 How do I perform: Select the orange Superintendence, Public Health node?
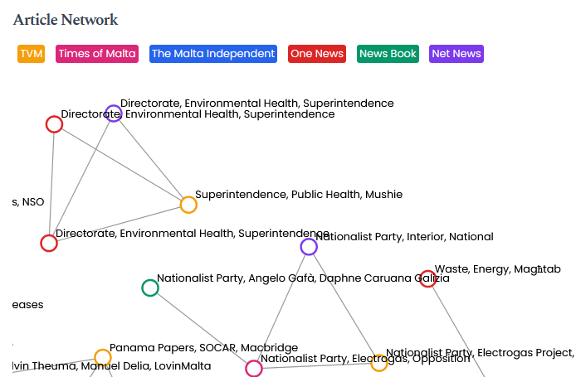pos(188,205)
